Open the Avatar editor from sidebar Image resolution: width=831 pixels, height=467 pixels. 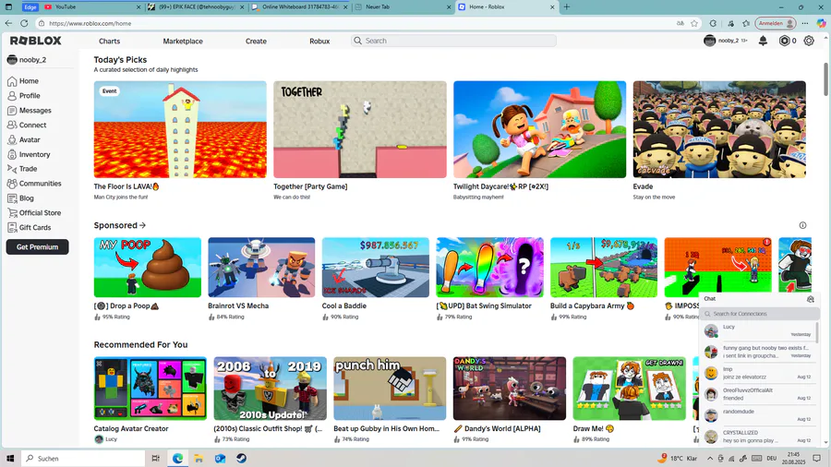[24, 139]
